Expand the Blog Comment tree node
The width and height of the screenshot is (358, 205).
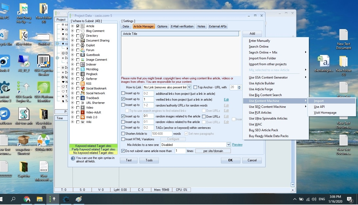pos(73,31)
